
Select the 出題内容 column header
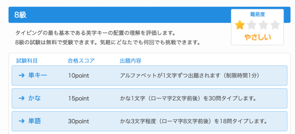point(130,61)
